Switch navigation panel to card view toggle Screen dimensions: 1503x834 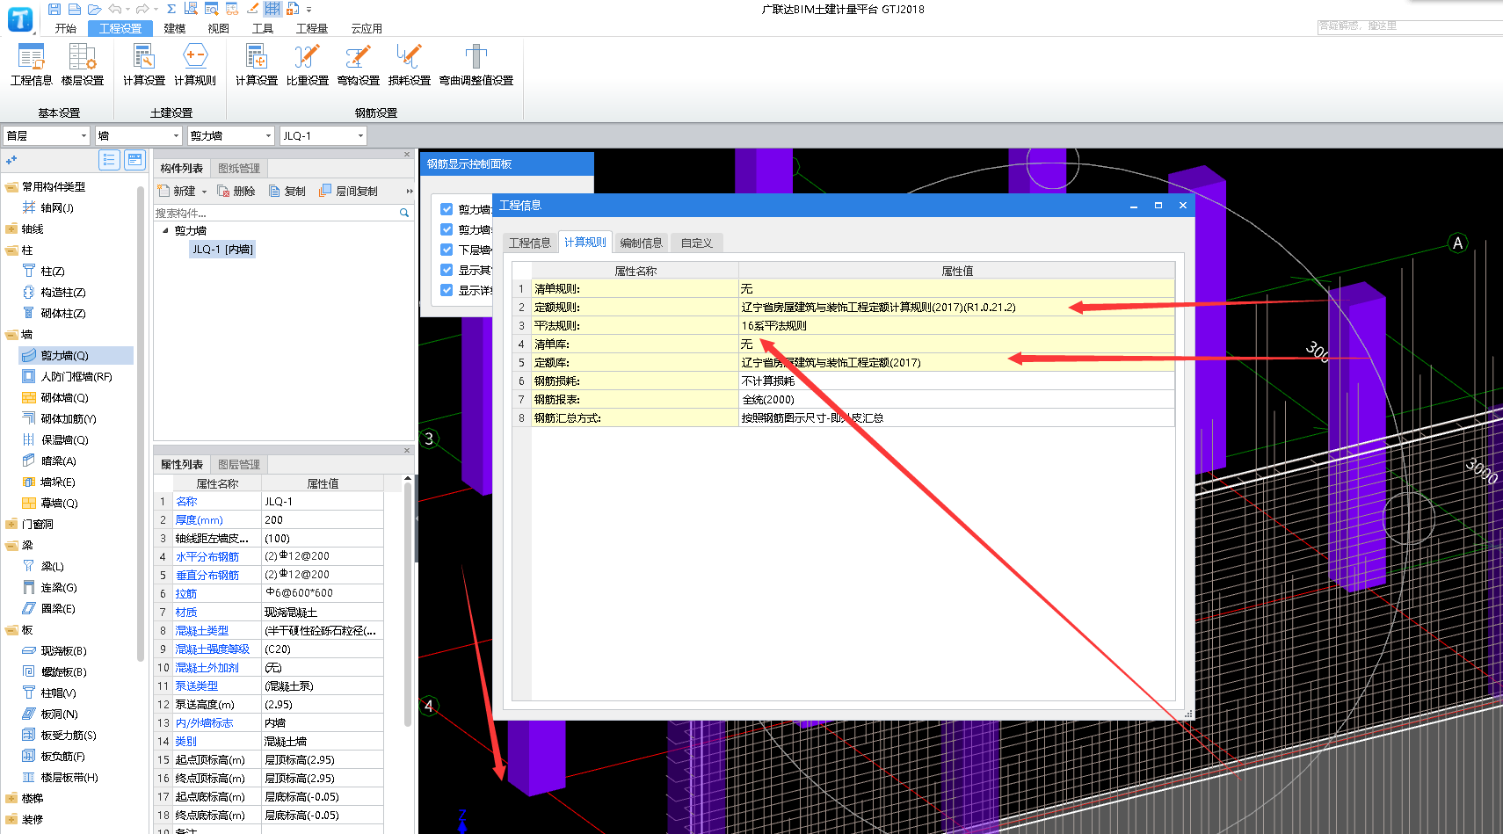point(134,159)
